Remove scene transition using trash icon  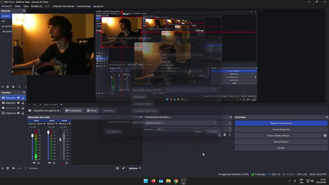pos(225,135)
